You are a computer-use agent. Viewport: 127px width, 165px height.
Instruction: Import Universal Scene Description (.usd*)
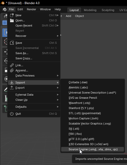(x=92, y=93)
